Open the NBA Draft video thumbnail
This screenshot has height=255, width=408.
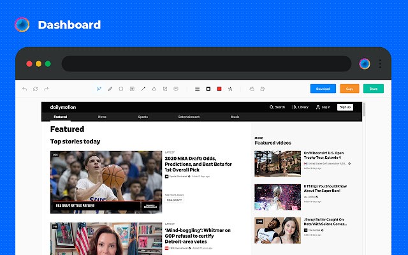tap(106, 182)
